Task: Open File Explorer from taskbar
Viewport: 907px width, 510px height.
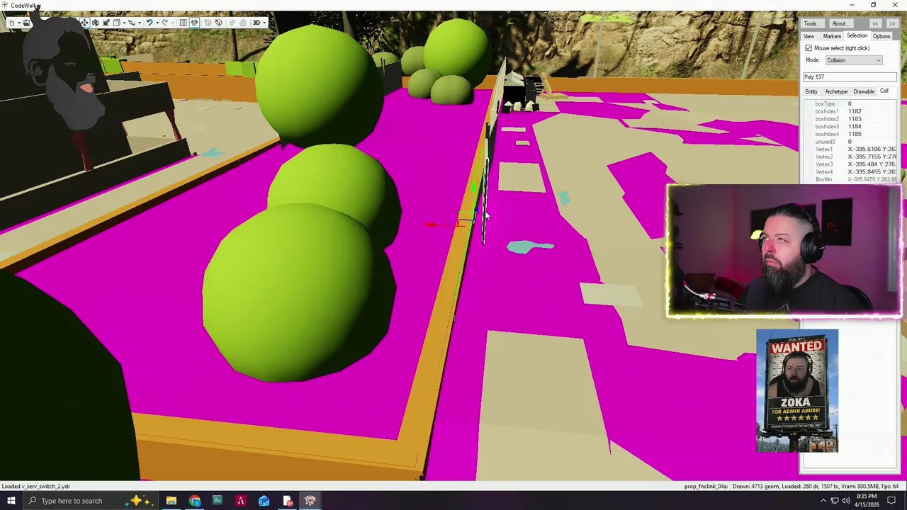Action: pyautogui.click(x=171, y=501)
